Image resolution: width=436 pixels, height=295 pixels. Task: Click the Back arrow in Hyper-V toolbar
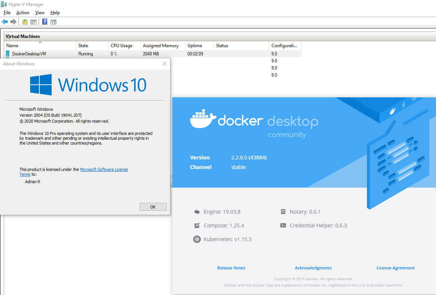(x=5, y=22)
